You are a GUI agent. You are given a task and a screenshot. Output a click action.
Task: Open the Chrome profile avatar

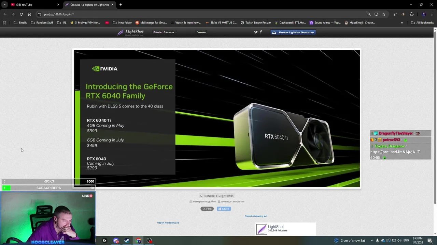[424, 14]
